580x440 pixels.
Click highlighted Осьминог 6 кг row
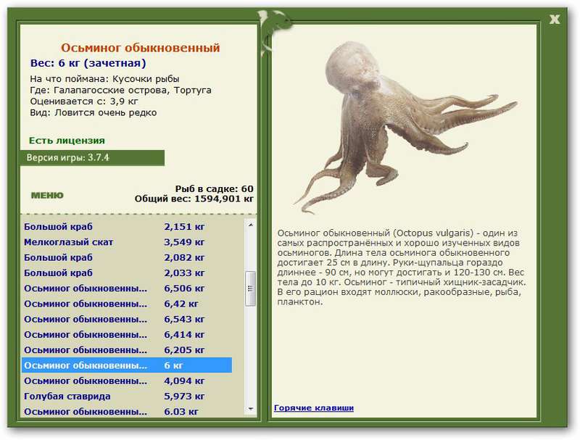127,365
